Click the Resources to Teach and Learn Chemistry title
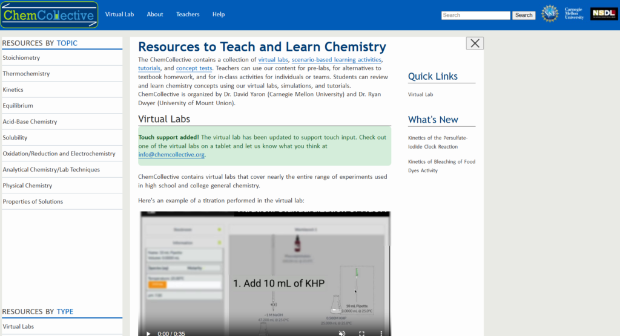620x336 pixels. pos(262,47)
